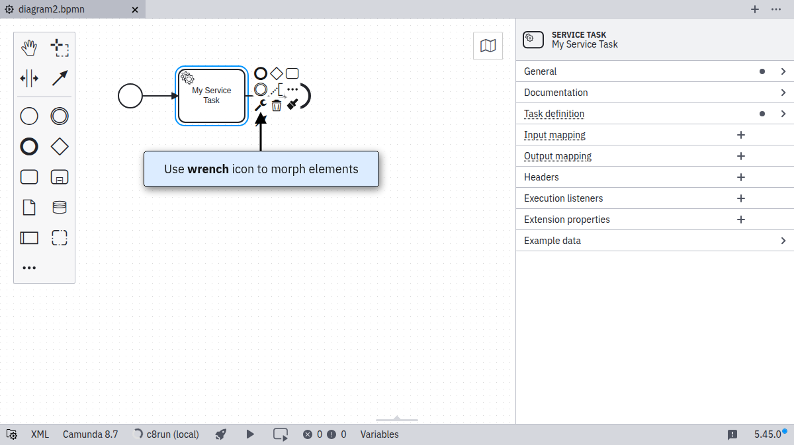
Task: Delete the service task via the trash icon
Action: pyautogui.click(x=276, y=104)
